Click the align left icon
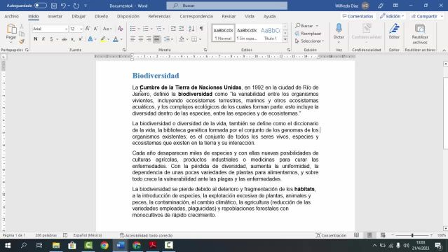The image size is (448, 252). [133, 39]
